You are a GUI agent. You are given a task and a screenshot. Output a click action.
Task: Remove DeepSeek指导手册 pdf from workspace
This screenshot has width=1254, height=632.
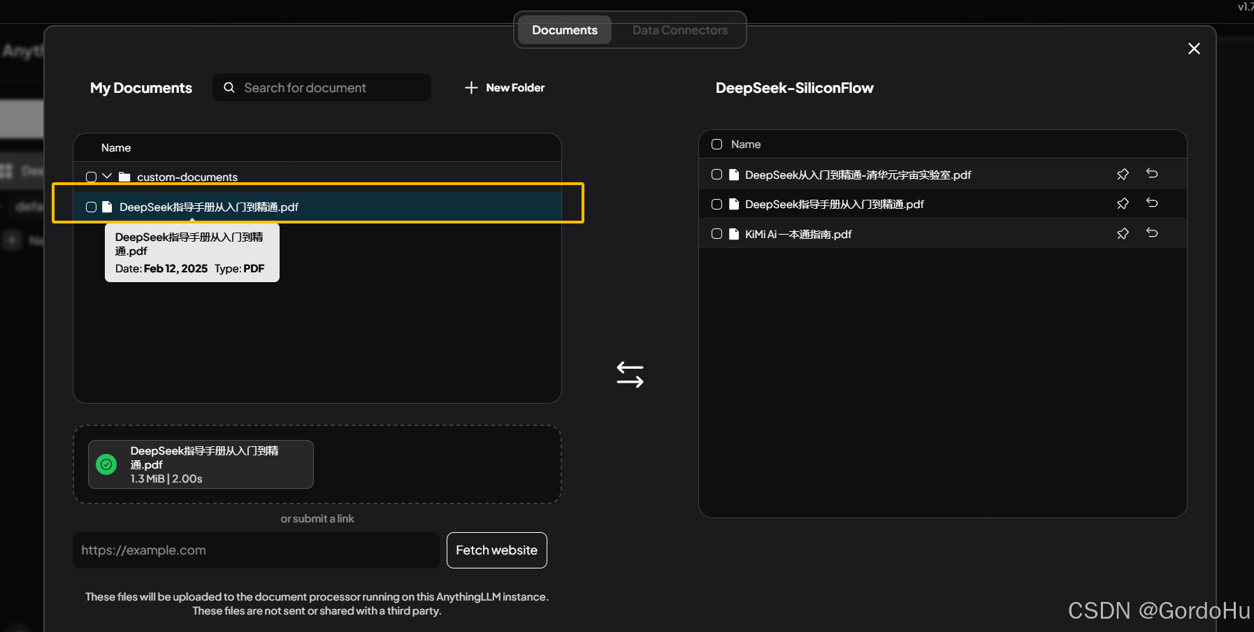[x=1152, y=203]
